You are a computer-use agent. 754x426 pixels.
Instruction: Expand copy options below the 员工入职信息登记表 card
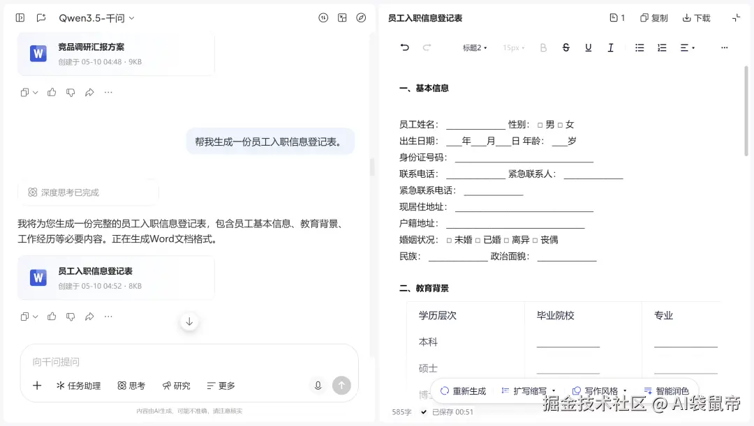(36, 317)
